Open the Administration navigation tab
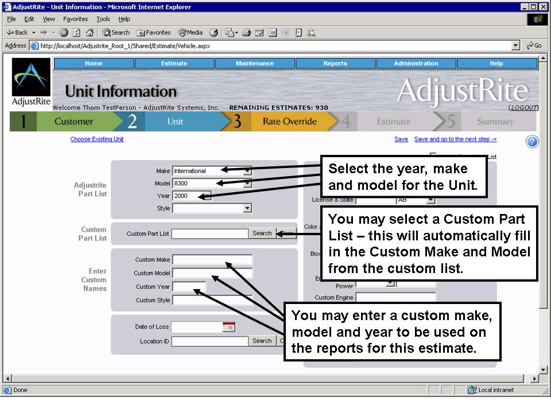Screen dimensions: 551x413 416,63
